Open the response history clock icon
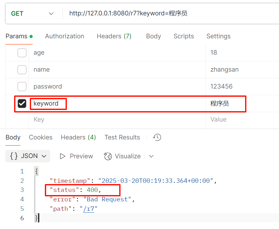Screen dimensions: 279x229 point(157,137)
